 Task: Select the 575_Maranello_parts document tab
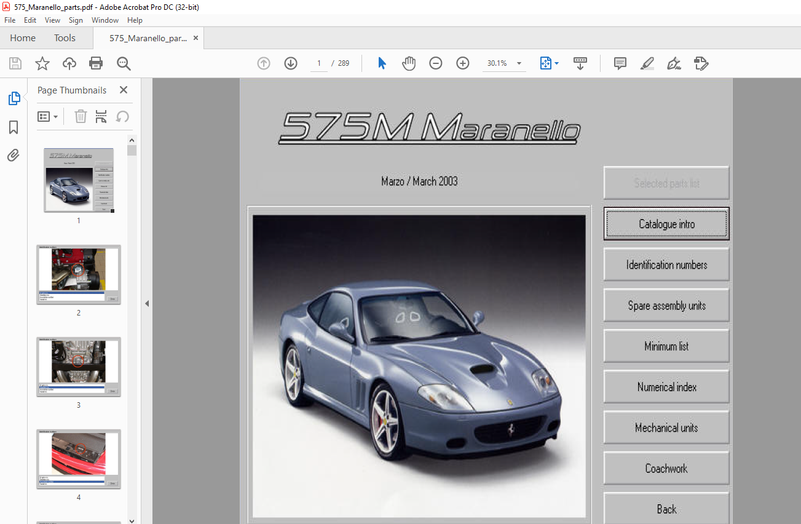(x=148, y=38)
